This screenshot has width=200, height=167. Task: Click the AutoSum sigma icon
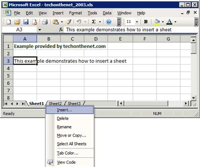coord(94,22)
